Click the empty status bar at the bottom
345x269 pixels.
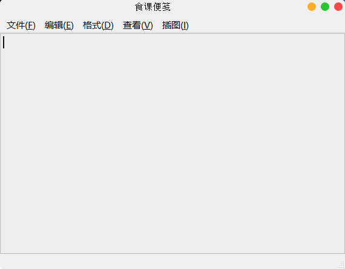pos(168,261)
